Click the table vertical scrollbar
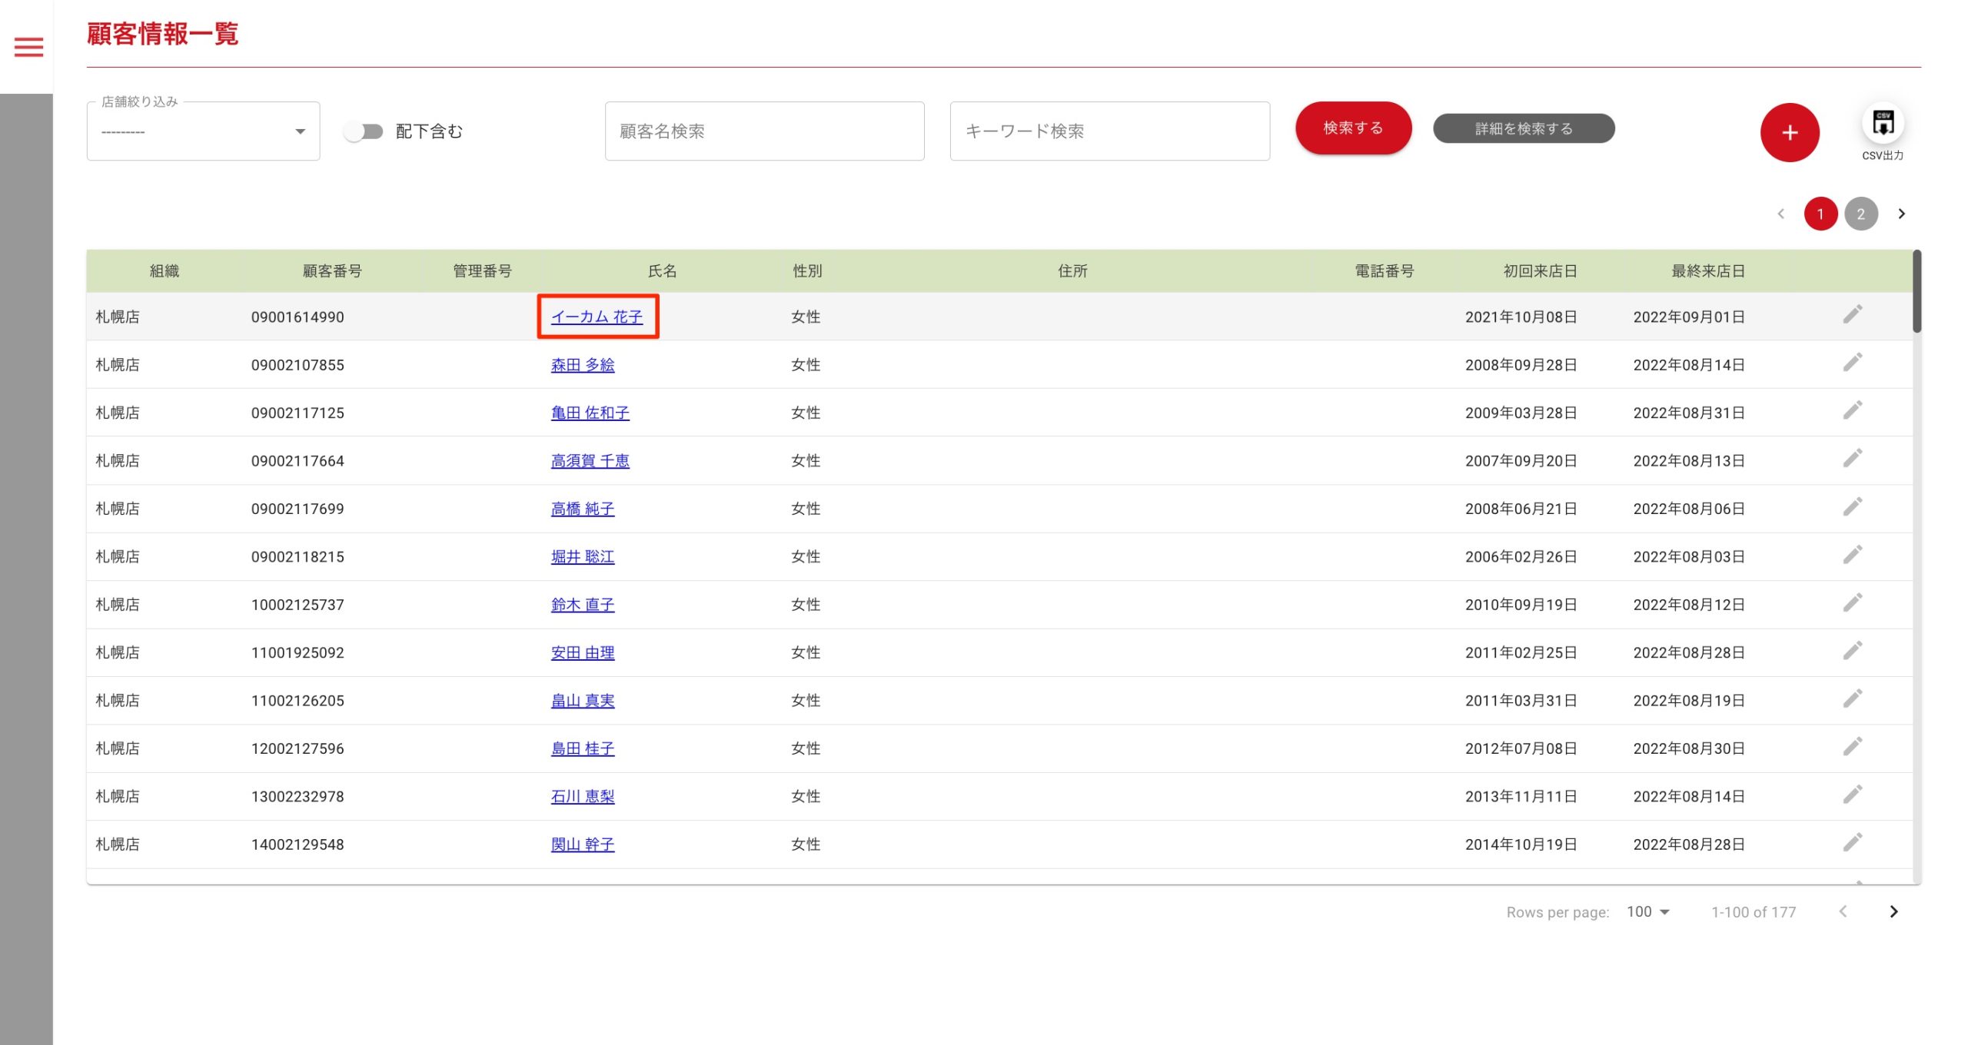Image resolution: width=1968 pixels, height=1045 pixels. 1916,292
